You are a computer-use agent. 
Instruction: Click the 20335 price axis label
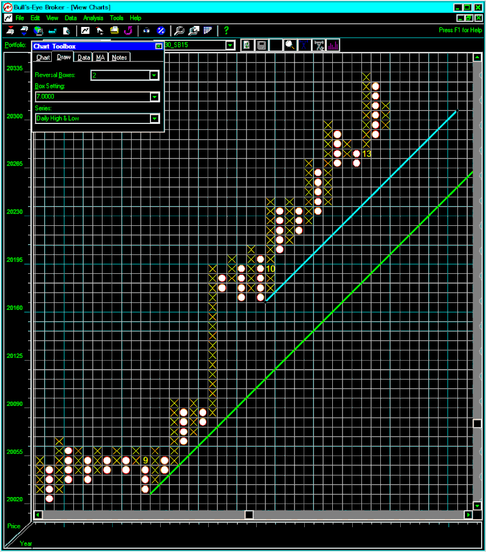[15, 68]
